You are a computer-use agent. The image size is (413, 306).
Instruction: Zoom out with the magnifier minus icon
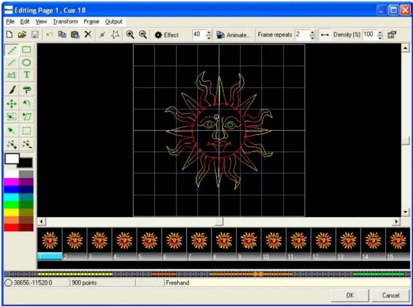tap(142, 35)
